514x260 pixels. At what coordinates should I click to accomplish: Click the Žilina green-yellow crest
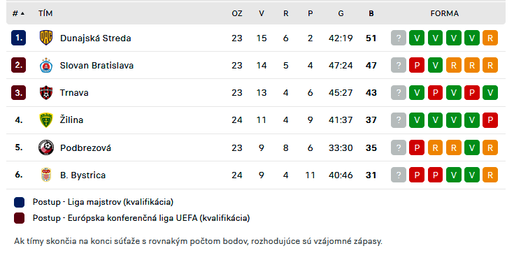pyautogui.click(x=46, y=120)
